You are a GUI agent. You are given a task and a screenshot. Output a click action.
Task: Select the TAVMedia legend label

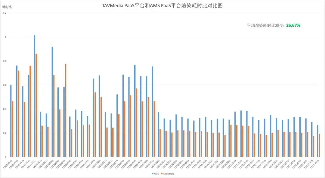169,174
